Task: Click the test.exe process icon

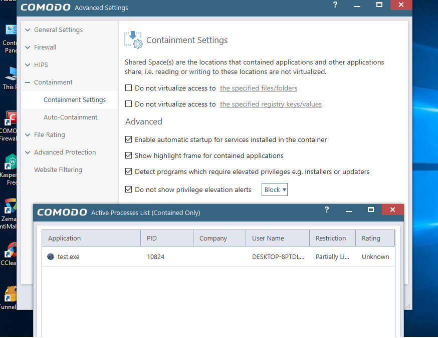Action: click(x=51, y=256)
